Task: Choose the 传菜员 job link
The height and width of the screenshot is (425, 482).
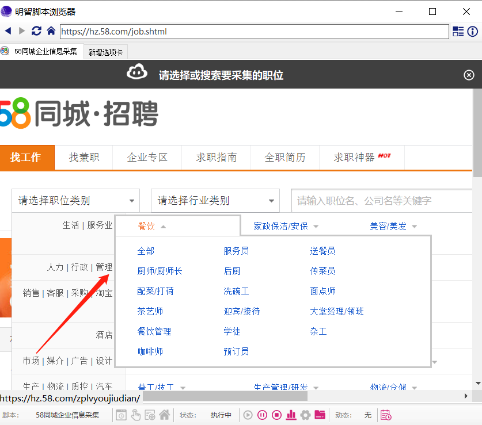Action: (x=322, y=271)
